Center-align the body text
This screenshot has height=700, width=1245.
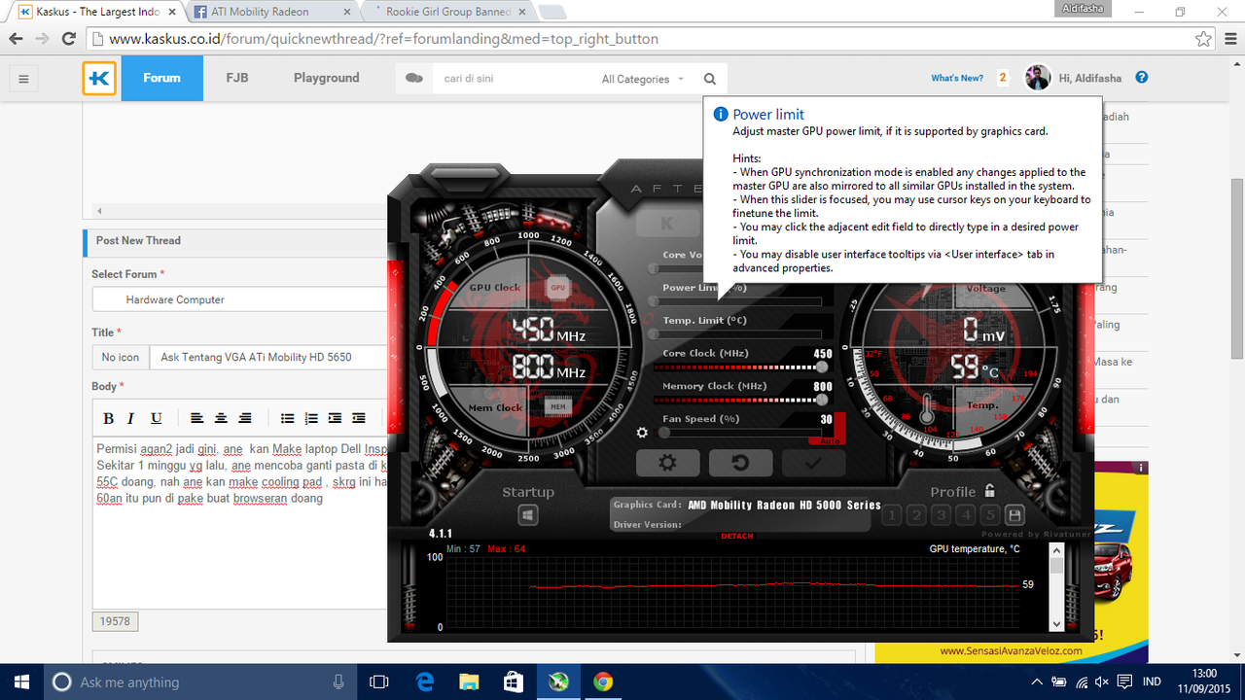pyautogui.click(x=221, y=418)
